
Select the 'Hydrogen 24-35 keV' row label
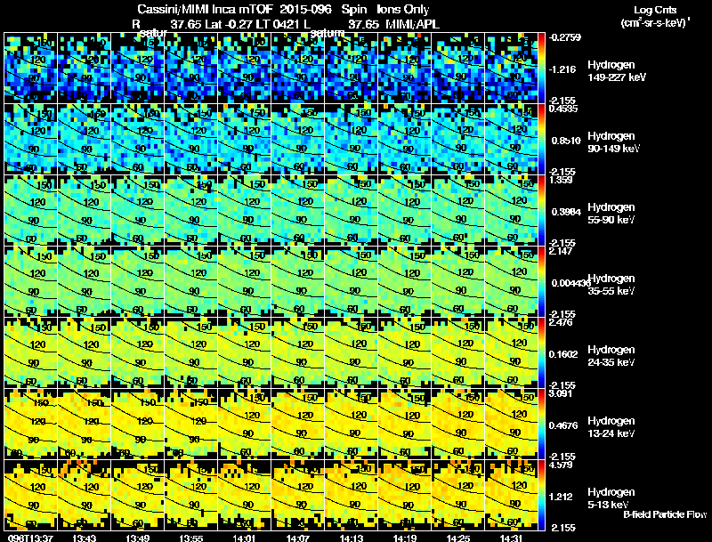pos(611,356)
